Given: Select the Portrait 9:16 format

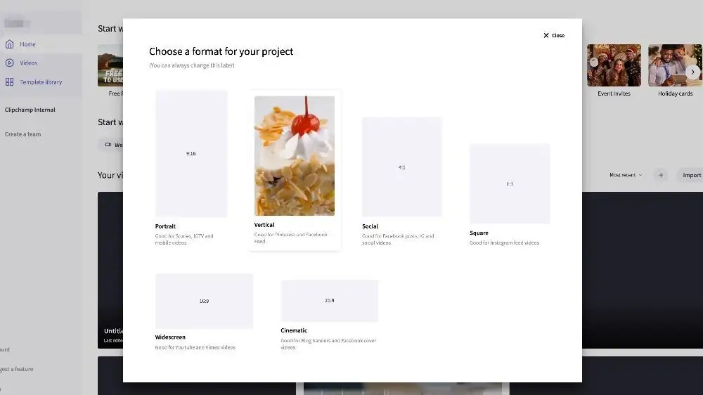Looking at the screenshot, I should tap(191, 154).
